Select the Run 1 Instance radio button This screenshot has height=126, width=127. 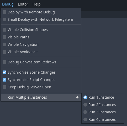coord(103,97)
